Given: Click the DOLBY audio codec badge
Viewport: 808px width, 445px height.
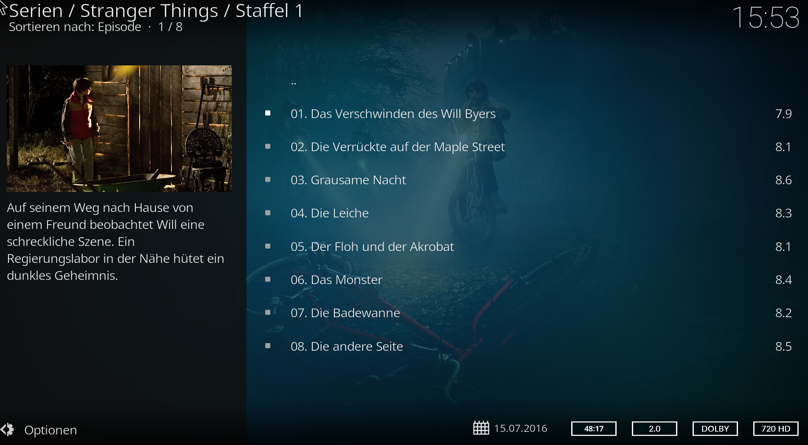Looking at the screenshot, I should tap(715, 428).
